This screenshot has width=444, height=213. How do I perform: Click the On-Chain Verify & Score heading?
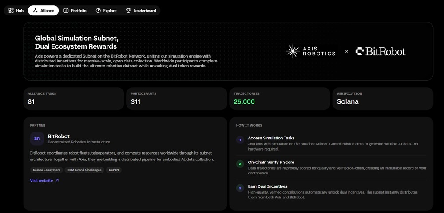[x=271, y=162]
